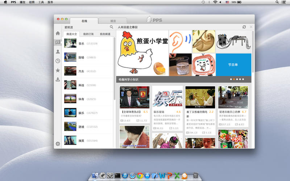Open Time Machine menu bar icon
Viewport: 290px width, 181px height.
click(x=203, y=2)
